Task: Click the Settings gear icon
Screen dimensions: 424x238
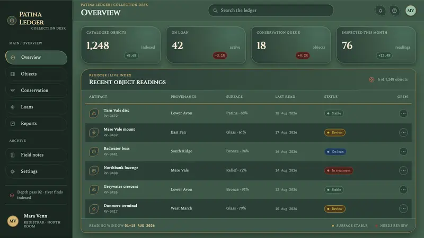Action: click(x=13, y=171)
